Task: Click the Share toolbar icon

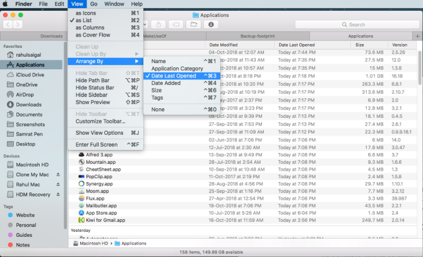Action: tap(158, 25)
